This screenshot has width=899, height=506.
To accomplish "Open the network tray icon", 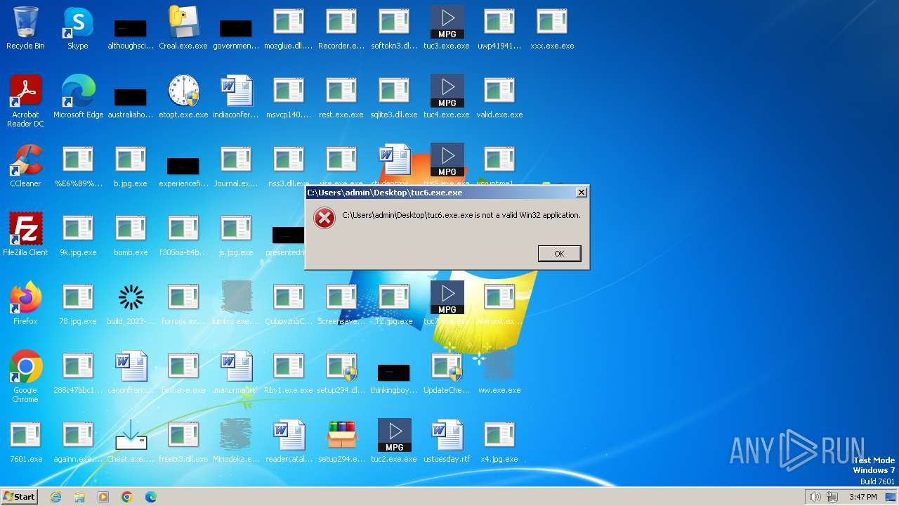I will 832,497.
